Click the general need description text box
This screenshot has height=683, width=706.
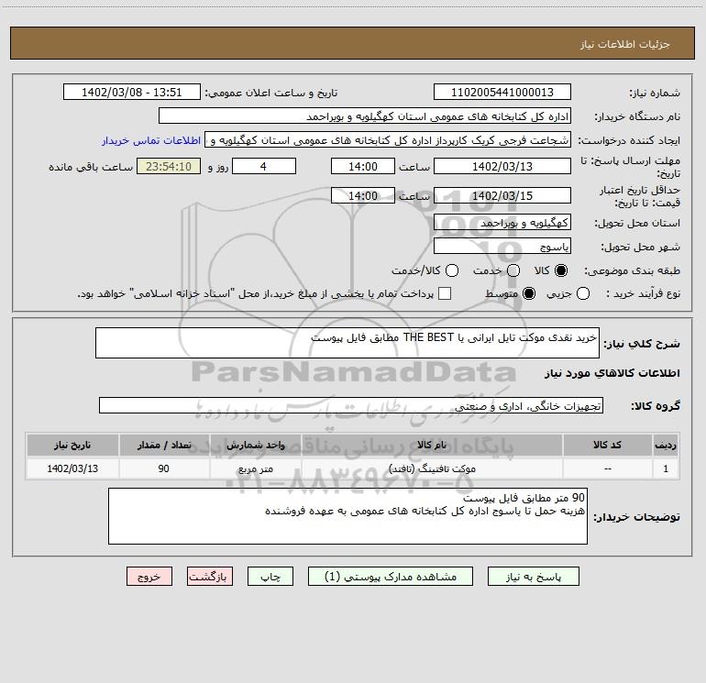(347, 343)
